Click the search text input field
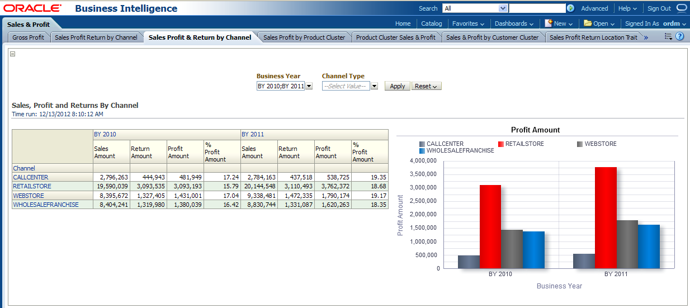Viewport: 690px width, 308px height. 537,8
